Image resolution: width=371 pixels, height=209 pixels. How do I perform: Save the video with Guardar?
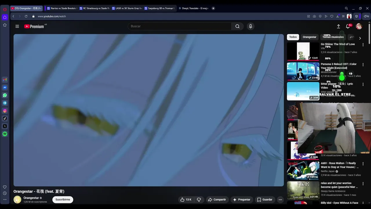(x=265, y=200)
